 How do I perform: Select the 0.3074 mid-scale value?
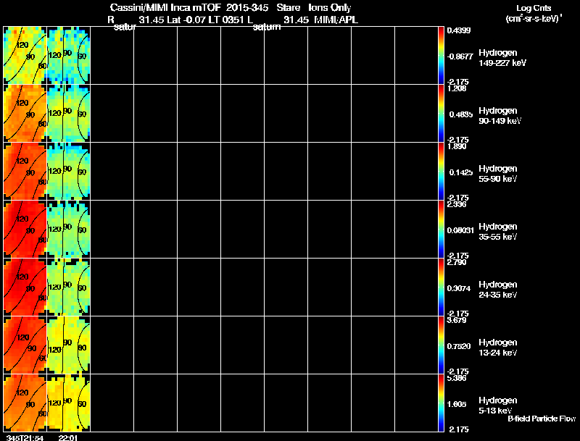(x=459, y=288)
